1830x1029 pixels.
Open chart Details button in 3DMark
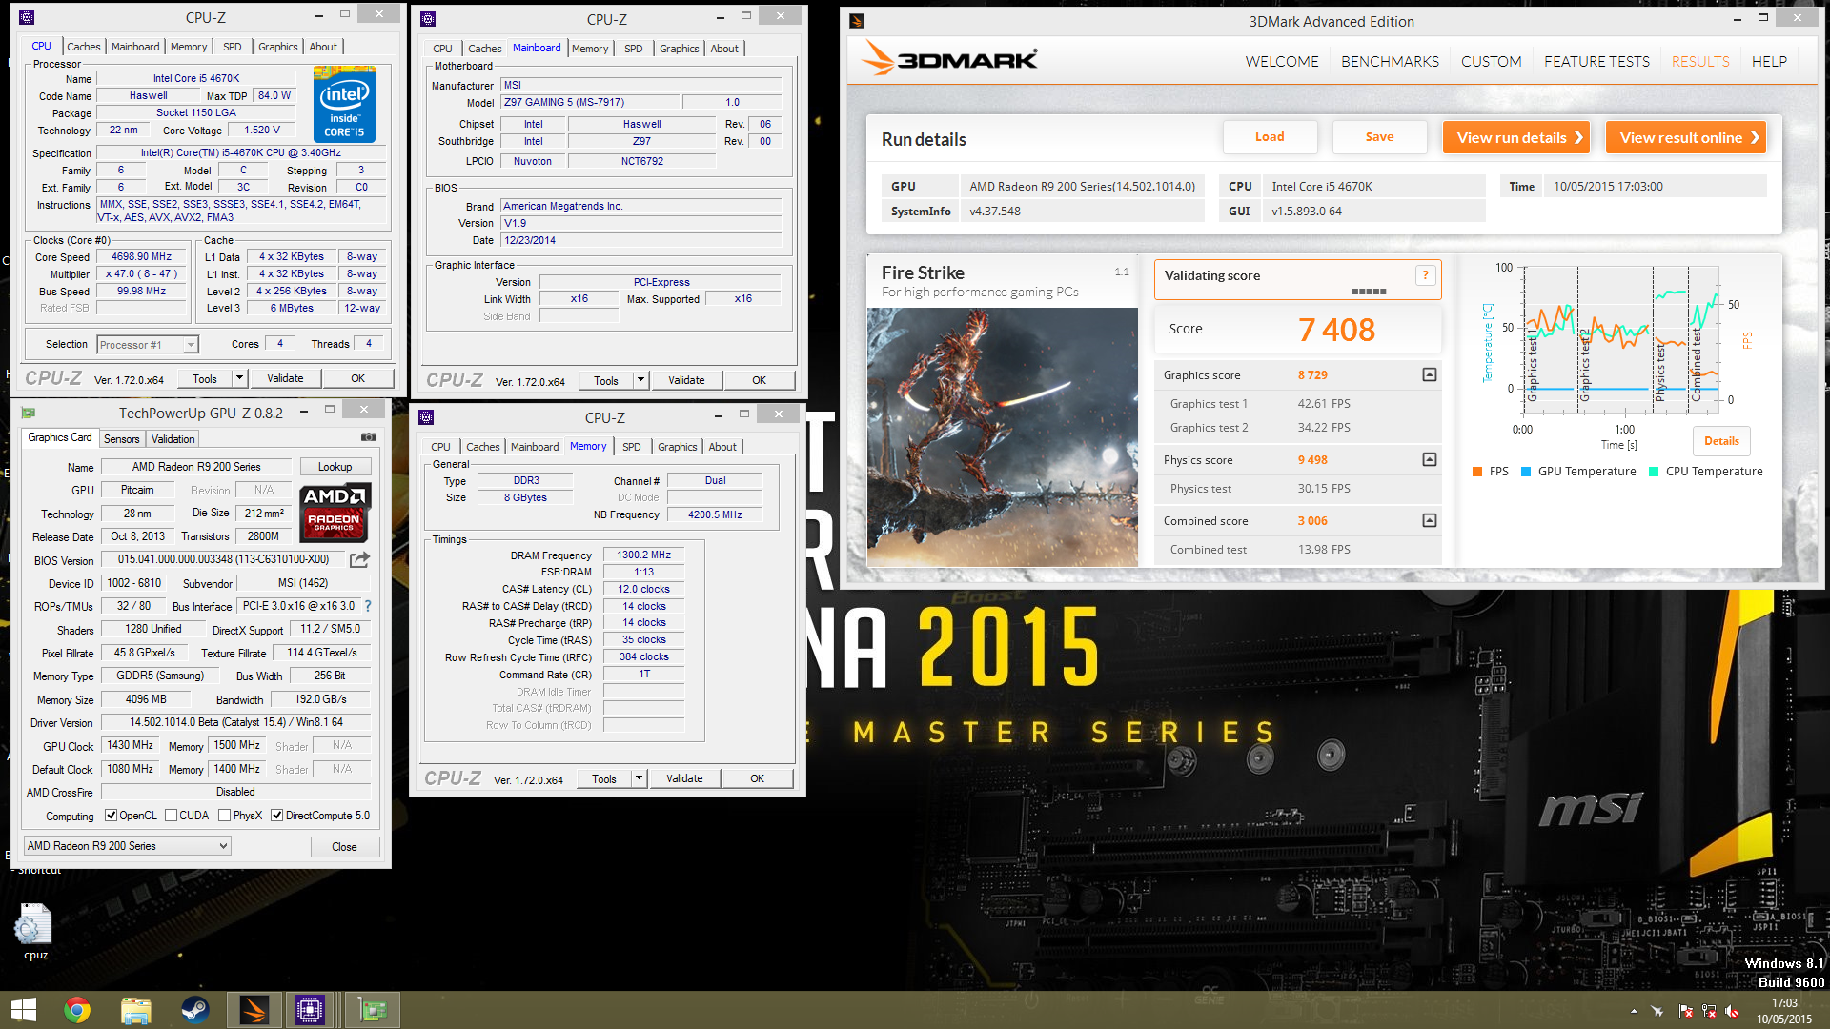(x=1721, y=441)
